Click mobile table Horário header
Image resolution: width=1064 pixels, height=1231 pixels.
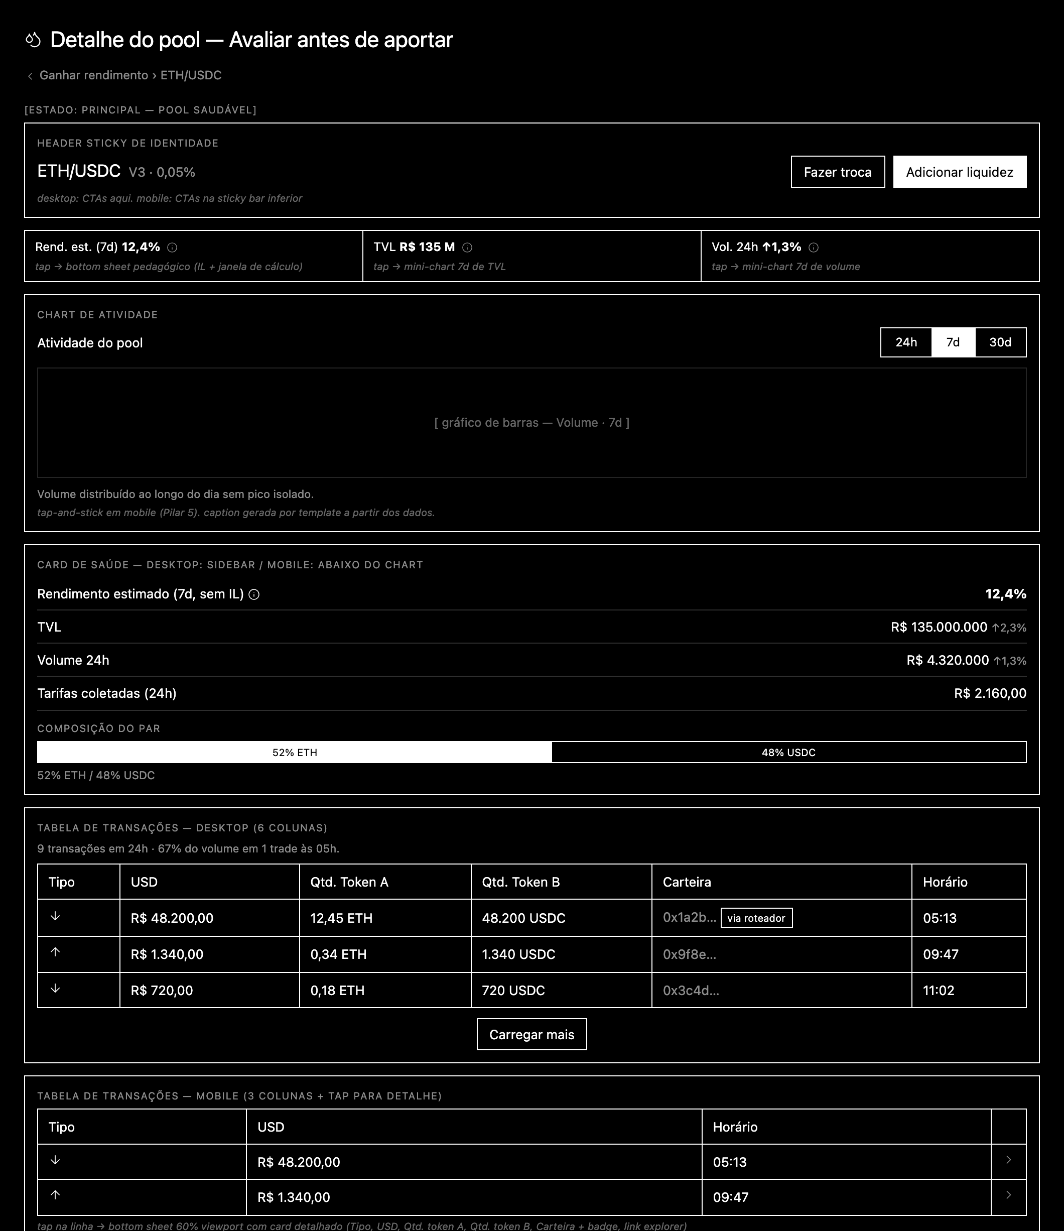point(847,1127)
